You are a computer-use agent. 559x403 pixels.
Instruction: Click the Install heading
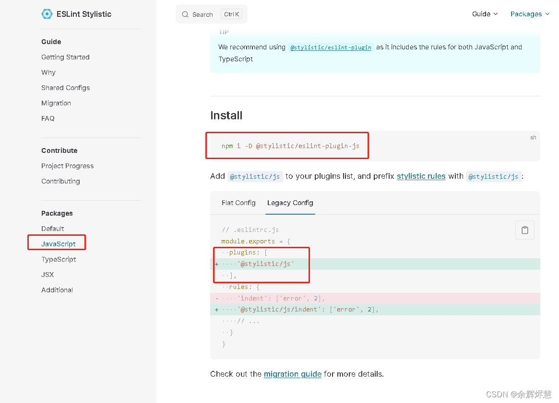(x=226, y=115)
